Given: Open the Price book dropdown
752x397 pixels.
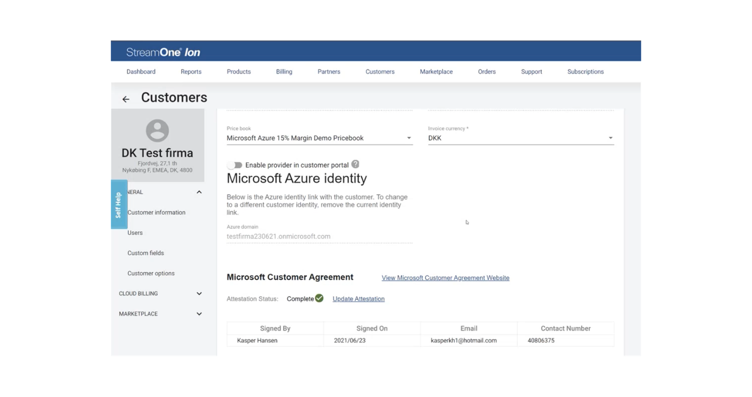Looking at the screenshot, I should click(x=320, y=138).
